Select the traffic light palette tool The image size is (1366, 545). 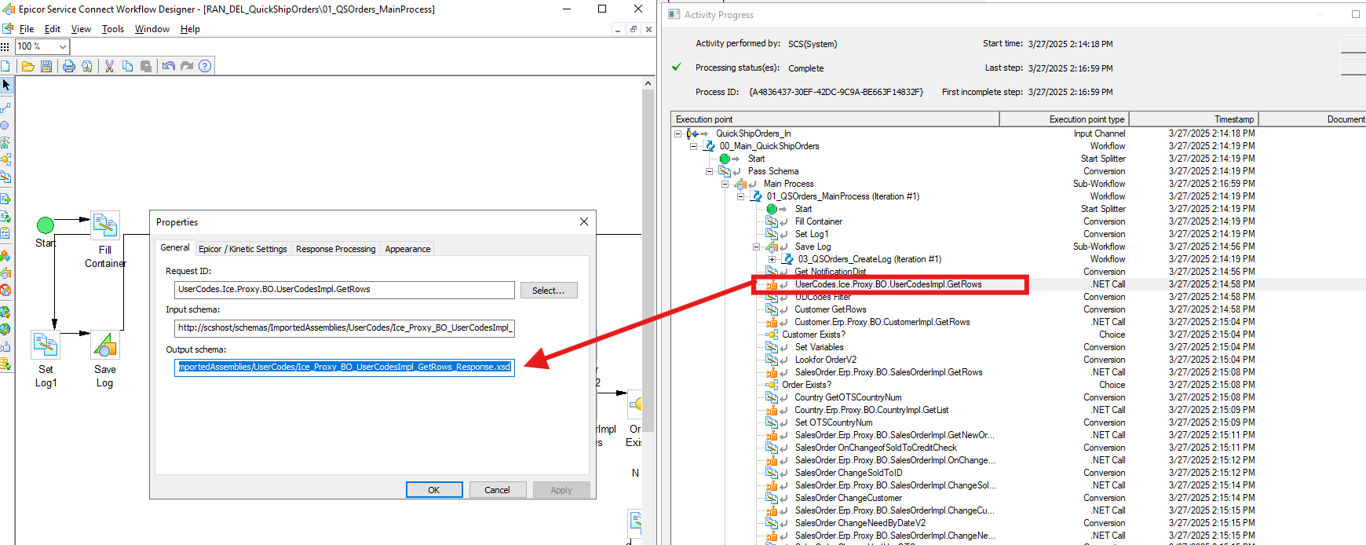(x=5, y=143)
